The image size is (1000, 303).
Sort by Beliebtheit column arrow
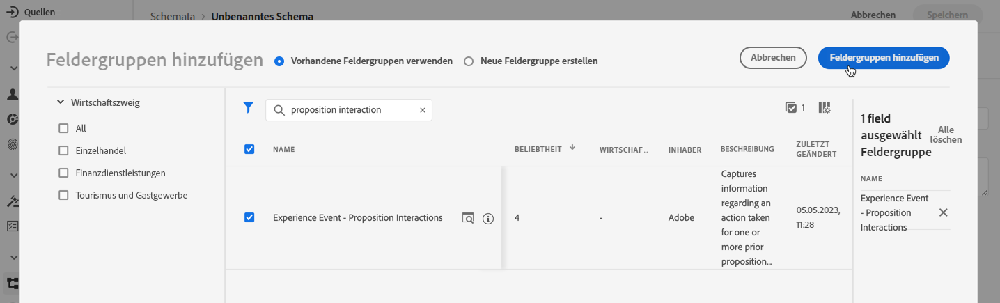[x=572, y=147]
